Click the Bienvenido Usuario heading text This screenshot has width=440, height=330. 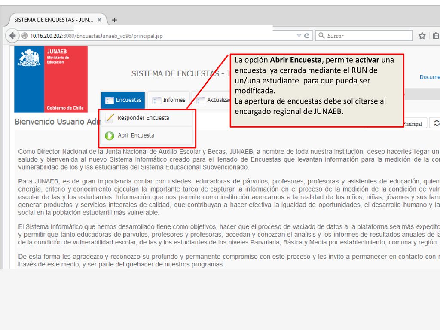pos(57,122)
